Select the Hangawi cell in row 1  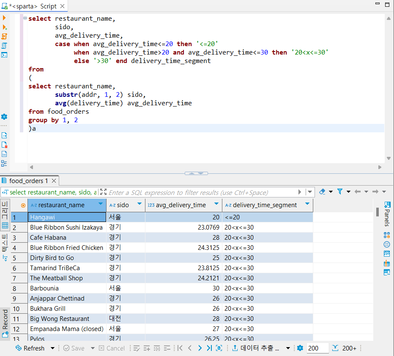coord(67,217)
